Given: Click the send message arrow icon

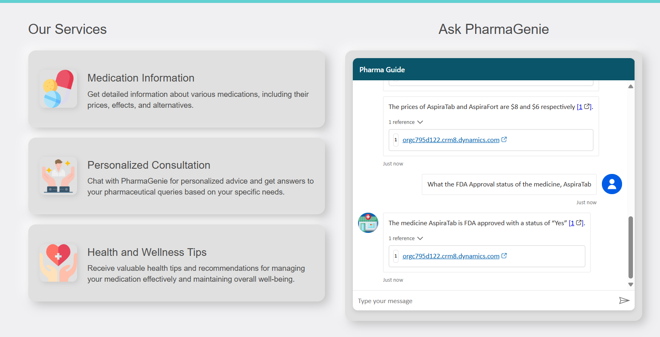Looking at the screenshot, I should pos(624,300).
